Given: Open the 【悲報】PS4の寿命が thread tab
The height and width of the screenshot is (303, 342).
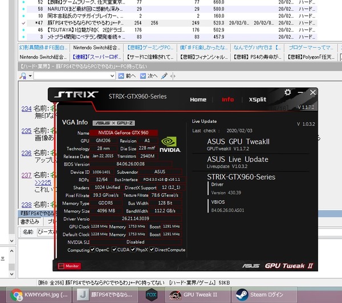Looking at the screenshot, I should click(x=258, y=57).
